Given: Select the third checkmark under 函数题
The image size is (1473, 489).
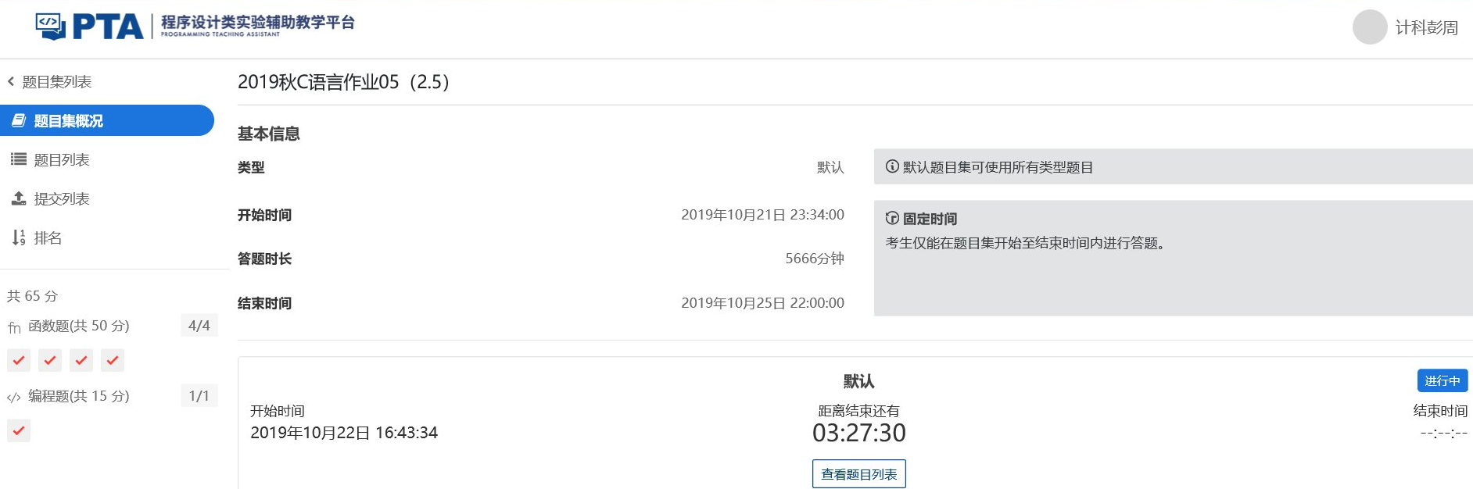Looking at the screenshot, I should pyautogui.click(x=81, y=360).
